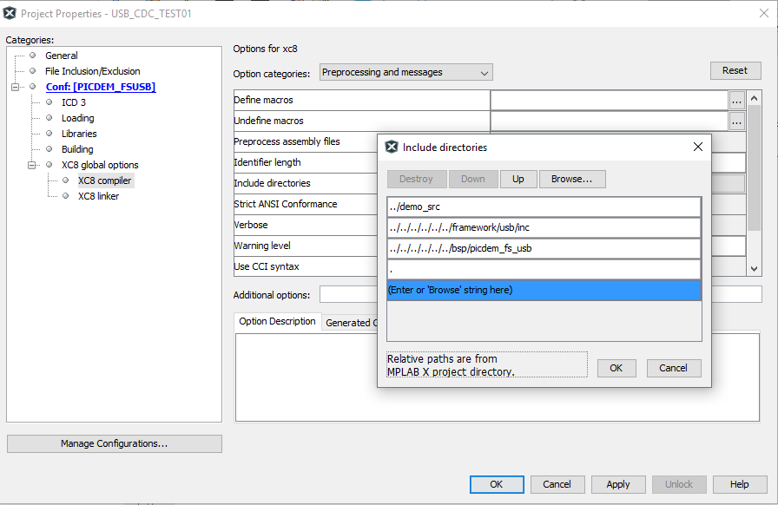Screen dimensions: 778x505
Task: Click the Apply button
Action: coord(618,485)
